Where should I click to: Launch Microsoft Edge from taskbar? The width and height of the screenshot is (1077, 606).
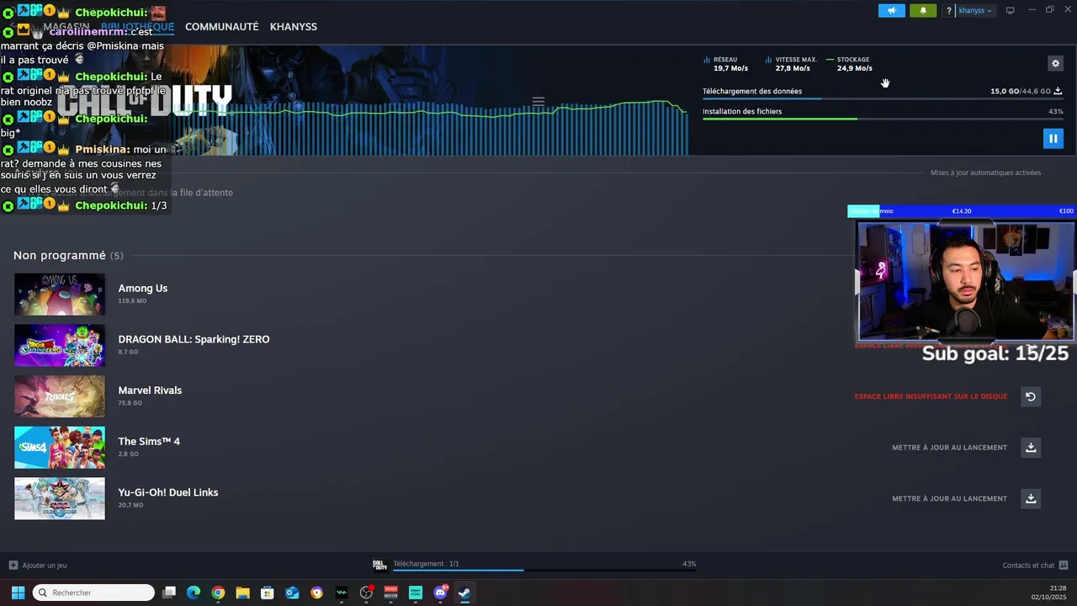(x=194, y=593)
